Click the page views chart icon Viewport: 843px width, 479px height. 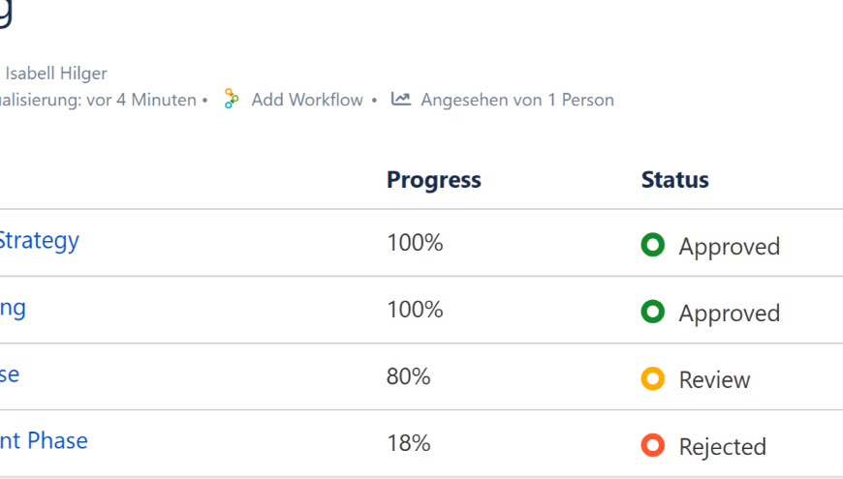[401, 100]
